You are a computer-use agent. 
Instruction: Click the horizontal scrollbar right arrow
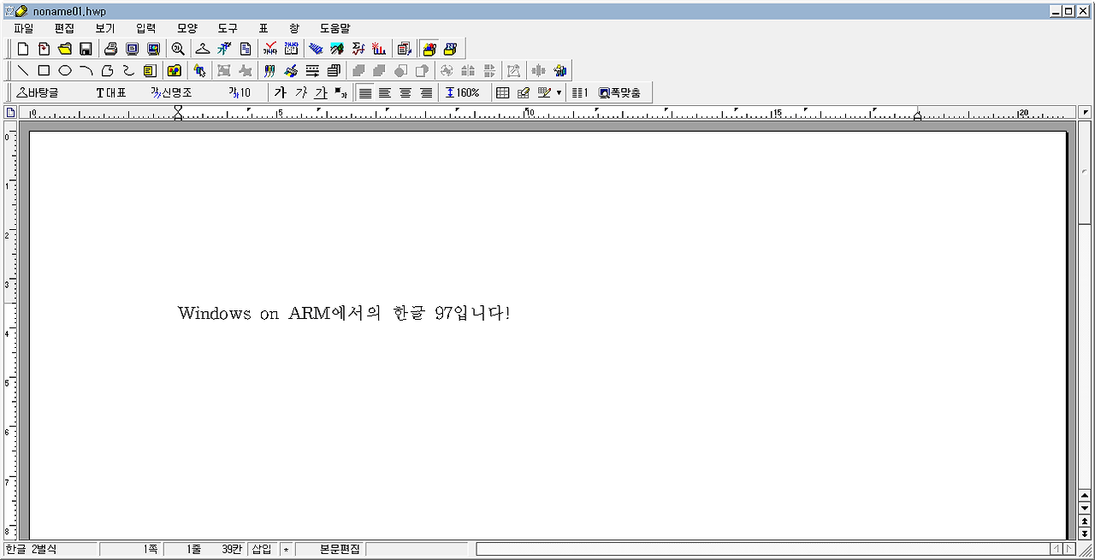1069,549
